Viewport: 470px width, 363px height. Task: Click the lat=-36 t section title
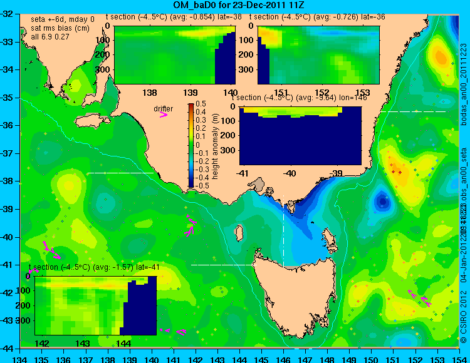[x=317, y=17]
